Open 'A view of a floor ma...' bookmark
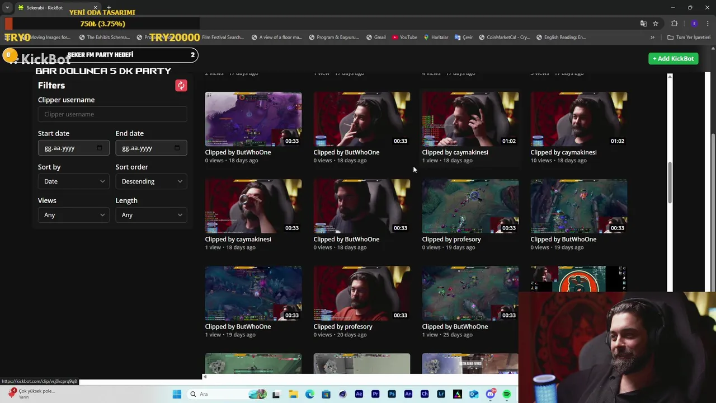The width and height of the screenshot is (716, 403). (x=277, y=38)
